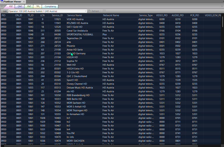Select the hr-info radio service
The height and width of the screenshot is (147, 224).
tap(70, 137)
